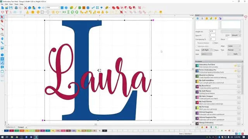Viewport: 248px width, 139px height.
Task: Close the Design2 tab
Action: [x=26, y=127]
